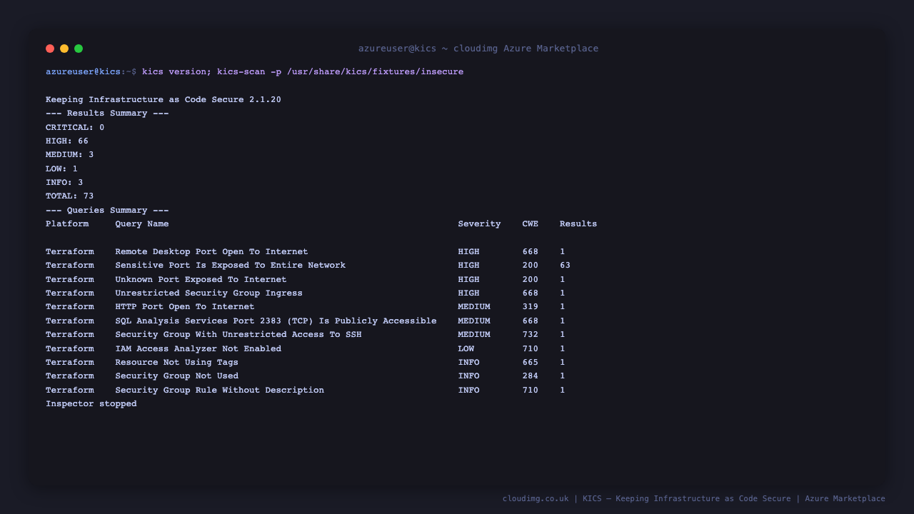Click the 'Severity' column header
Screen dimensions: 914x514
(479, 224)
